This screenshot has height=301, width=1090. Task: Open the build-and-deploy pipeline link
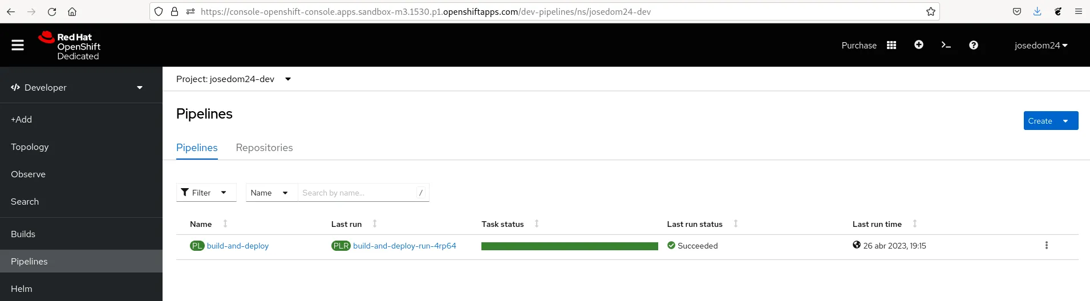point(237,246)
